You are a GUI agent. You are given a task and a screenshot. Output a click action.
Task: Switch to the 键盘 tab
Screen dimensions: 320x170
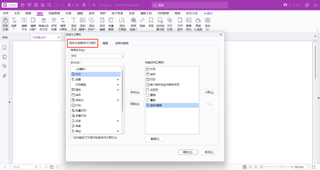click(105, 43)
